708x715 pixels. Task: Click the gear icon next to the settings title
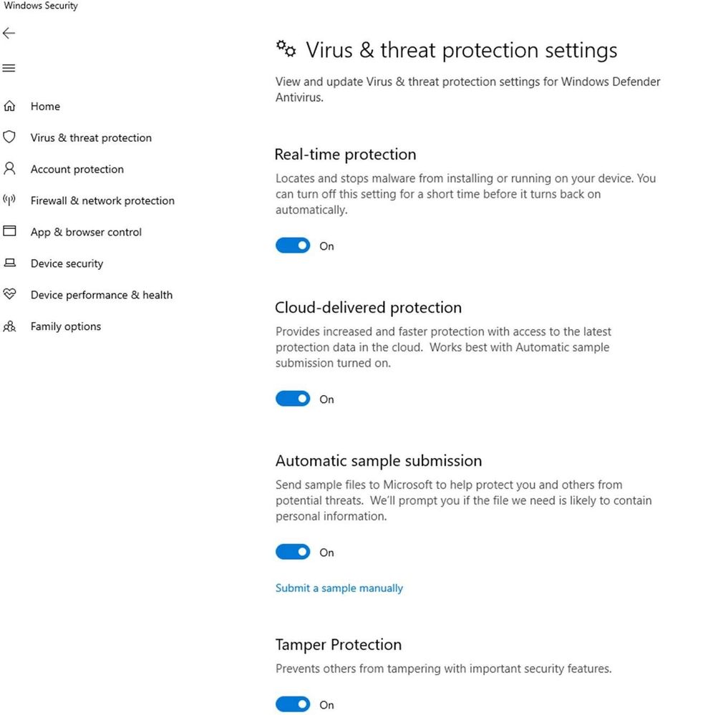pyautogui.click(x=285, y=49)
